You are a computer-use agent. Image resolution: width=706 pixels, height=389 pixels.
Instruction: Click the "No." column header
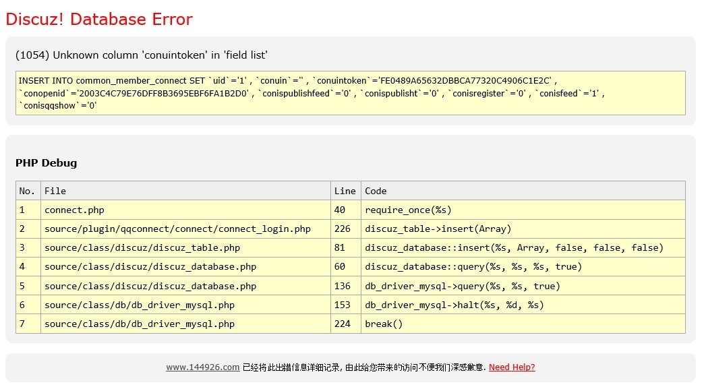pyautogui.click(x=28, y=191)
